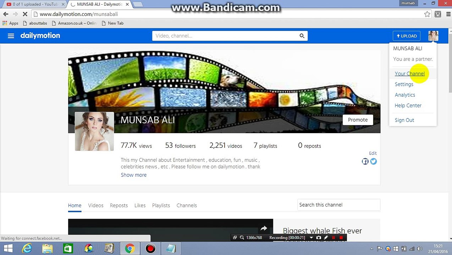Image resolution: width=452 pixels, height=255 pixels.
Task: Open the channel's Twitter link icon
Action: [374, 161]
